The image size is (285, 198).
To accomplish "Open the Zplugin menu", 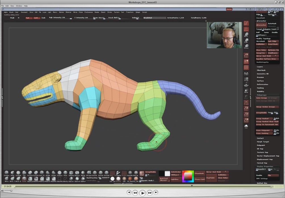I will coord(138,12).
